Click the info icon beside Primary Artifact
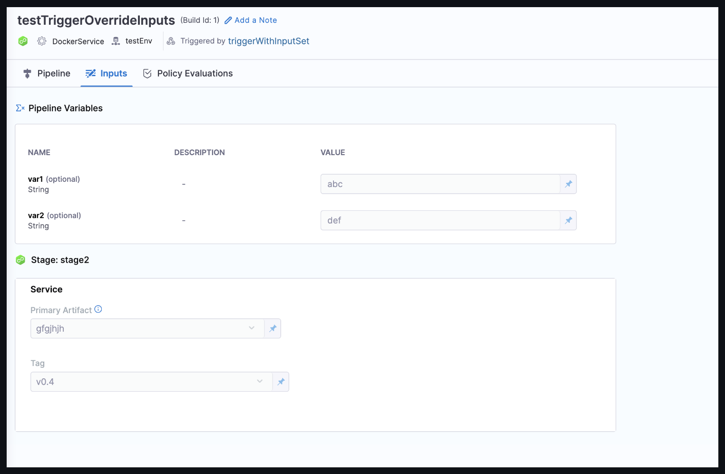725x474 pixels. point(98,309)
